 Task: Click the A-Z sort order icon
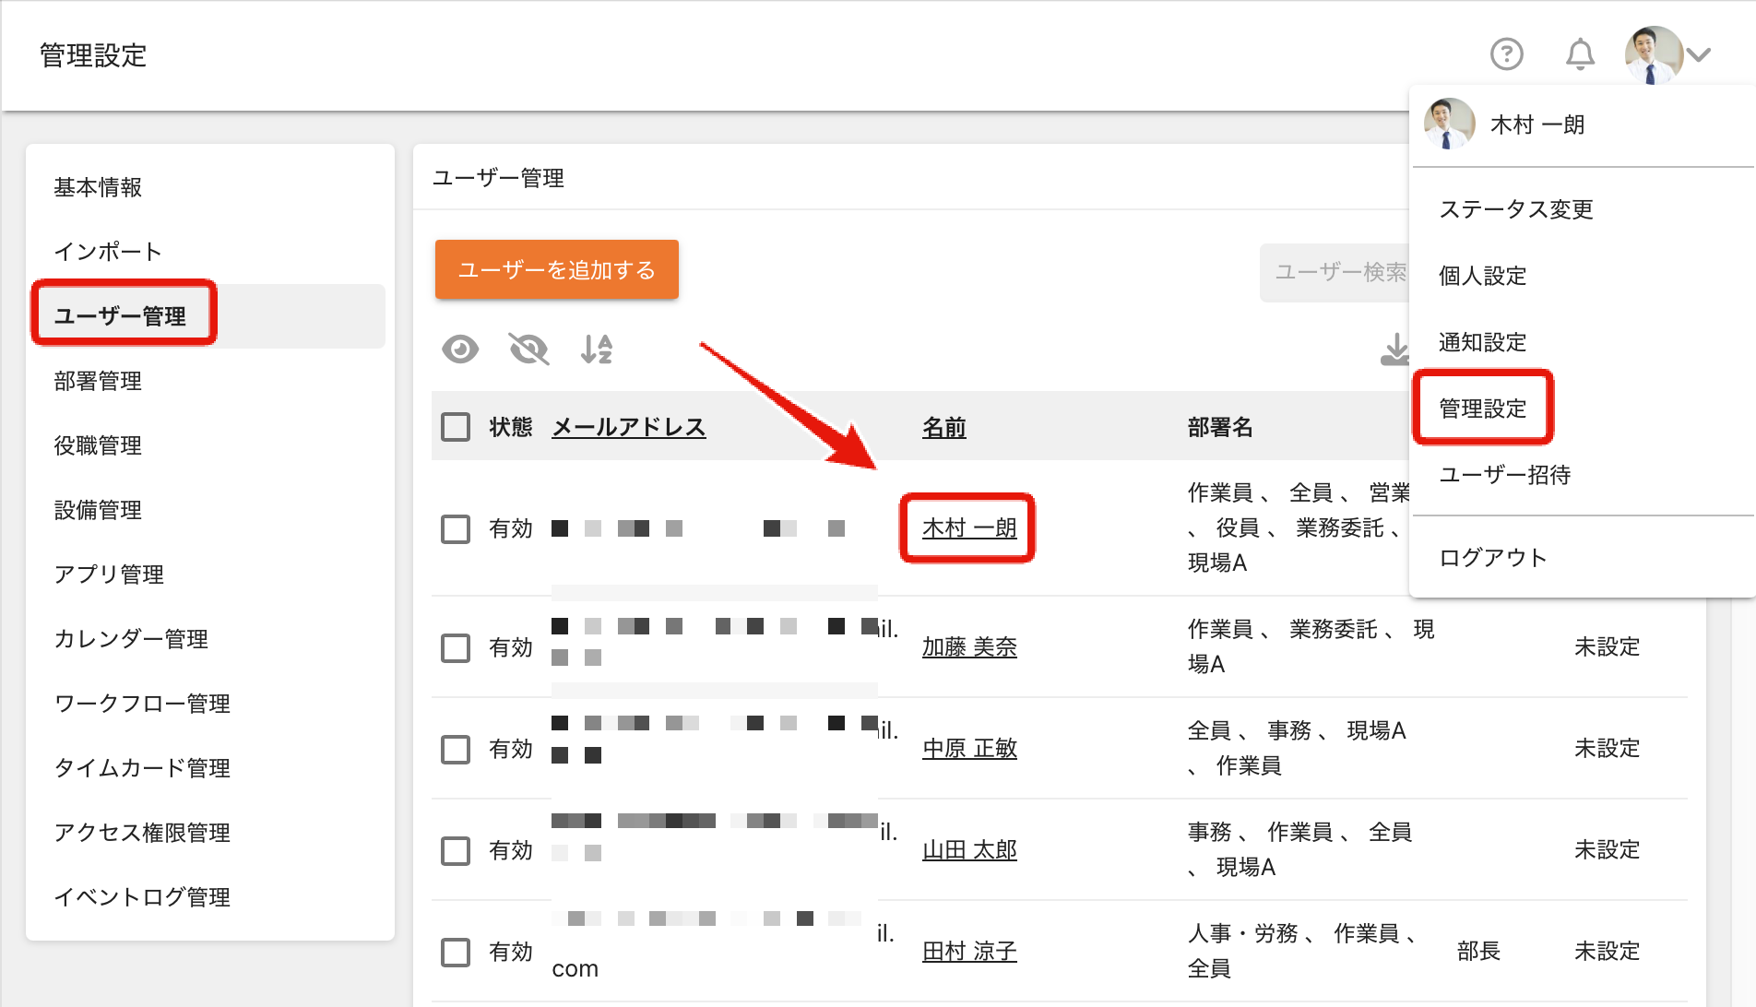click(x=597, y=349)
